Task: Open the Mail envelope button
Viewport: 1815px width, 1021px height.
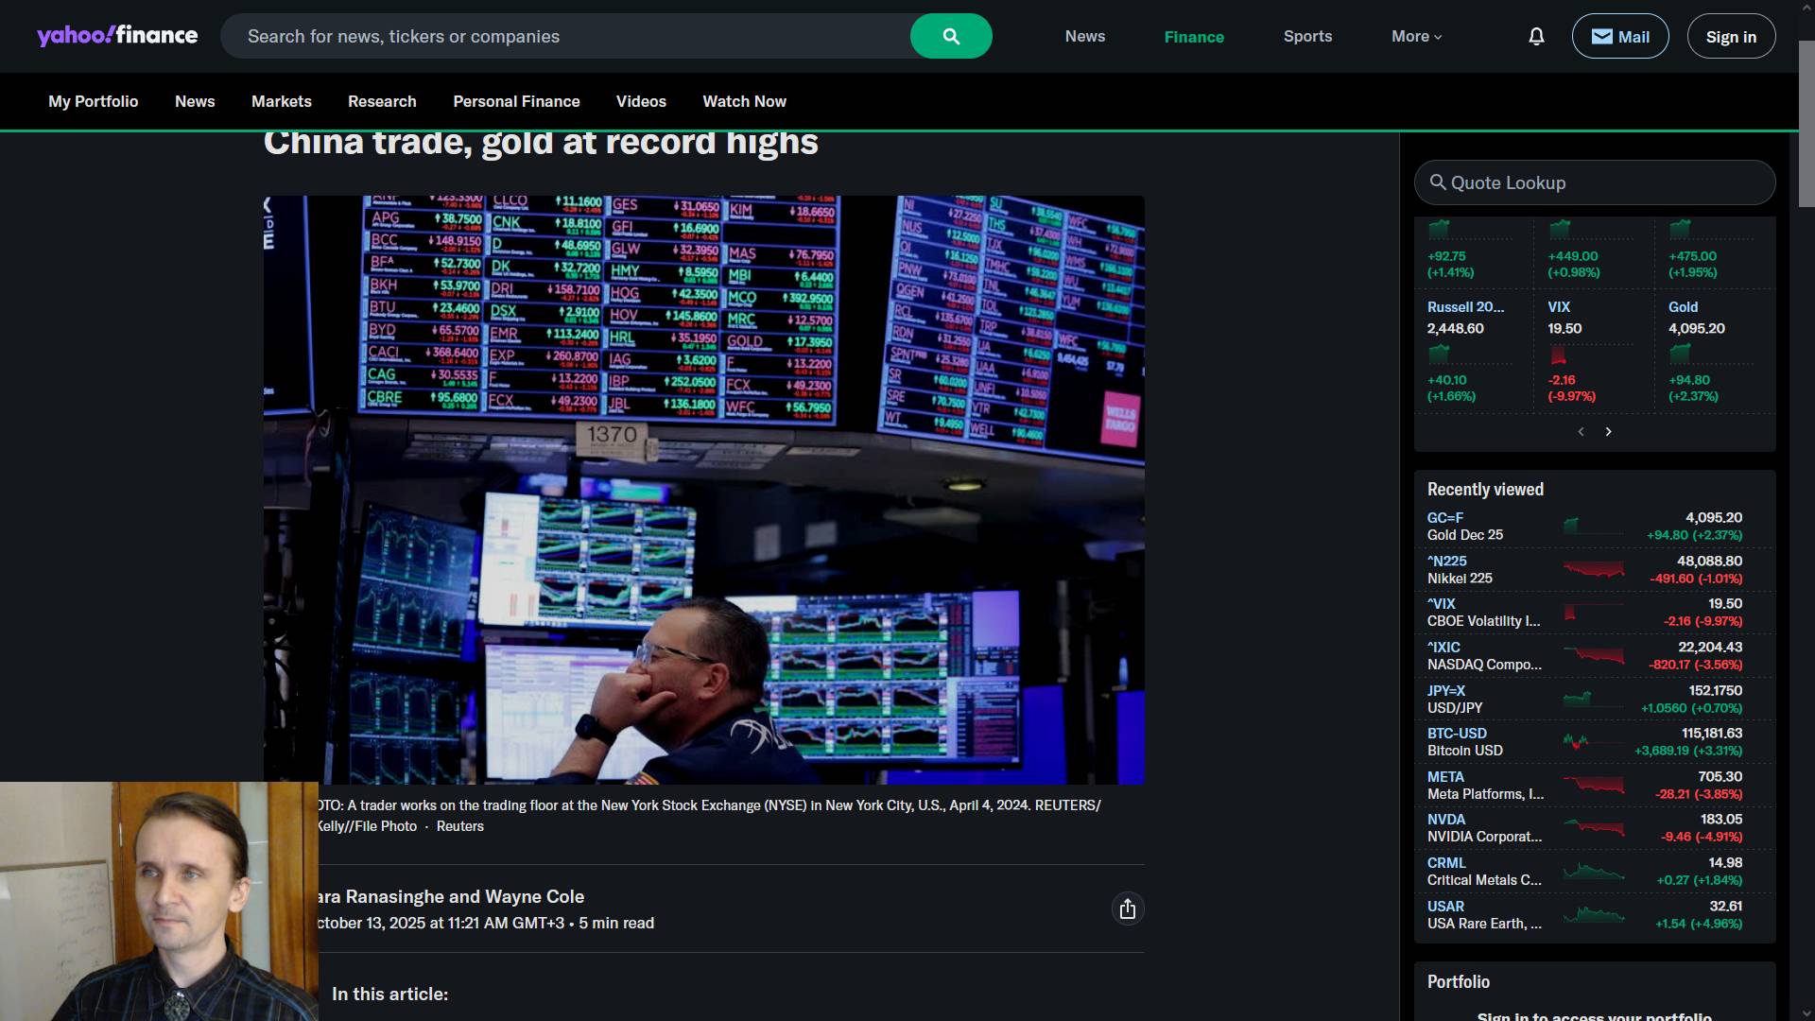Action: (x=1620, y=36)
